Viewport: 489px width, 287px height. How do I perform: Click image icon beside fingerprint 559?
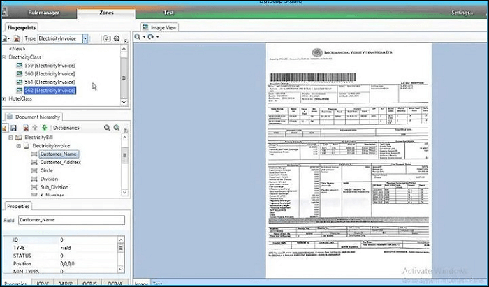click(20, 66)
